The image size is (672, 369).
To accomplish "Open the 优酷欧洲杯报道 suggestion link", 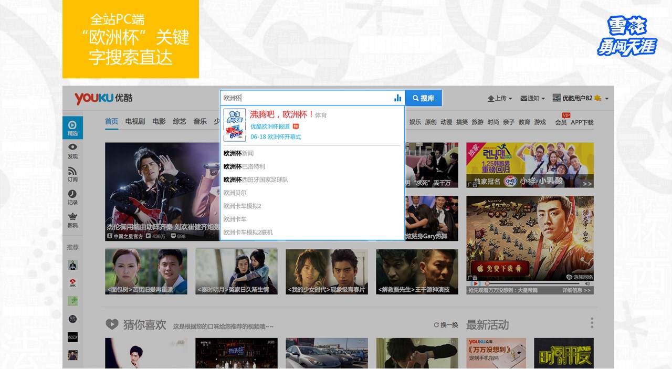I will coord(270,126).
